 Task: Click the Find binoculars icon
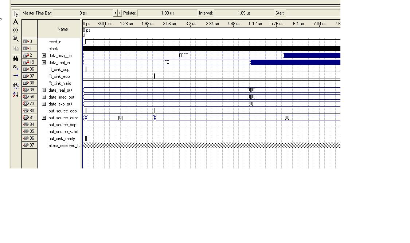pos(16,59)
